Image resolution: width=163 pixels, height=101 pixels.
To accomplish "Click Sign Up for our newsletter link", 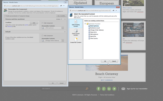I will (137, 89).
